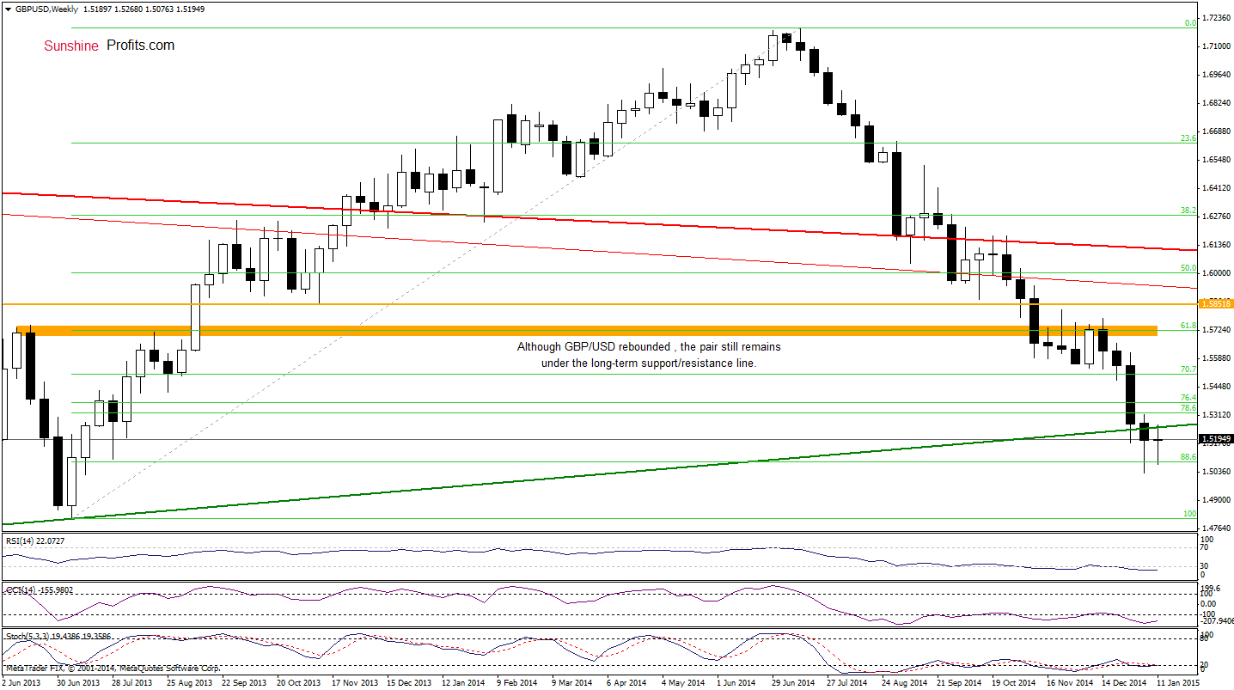The width and height of the screenshot is (1234, 690).
Task: Click the orange 1.58518 price marker
Action: (1216, 303)
